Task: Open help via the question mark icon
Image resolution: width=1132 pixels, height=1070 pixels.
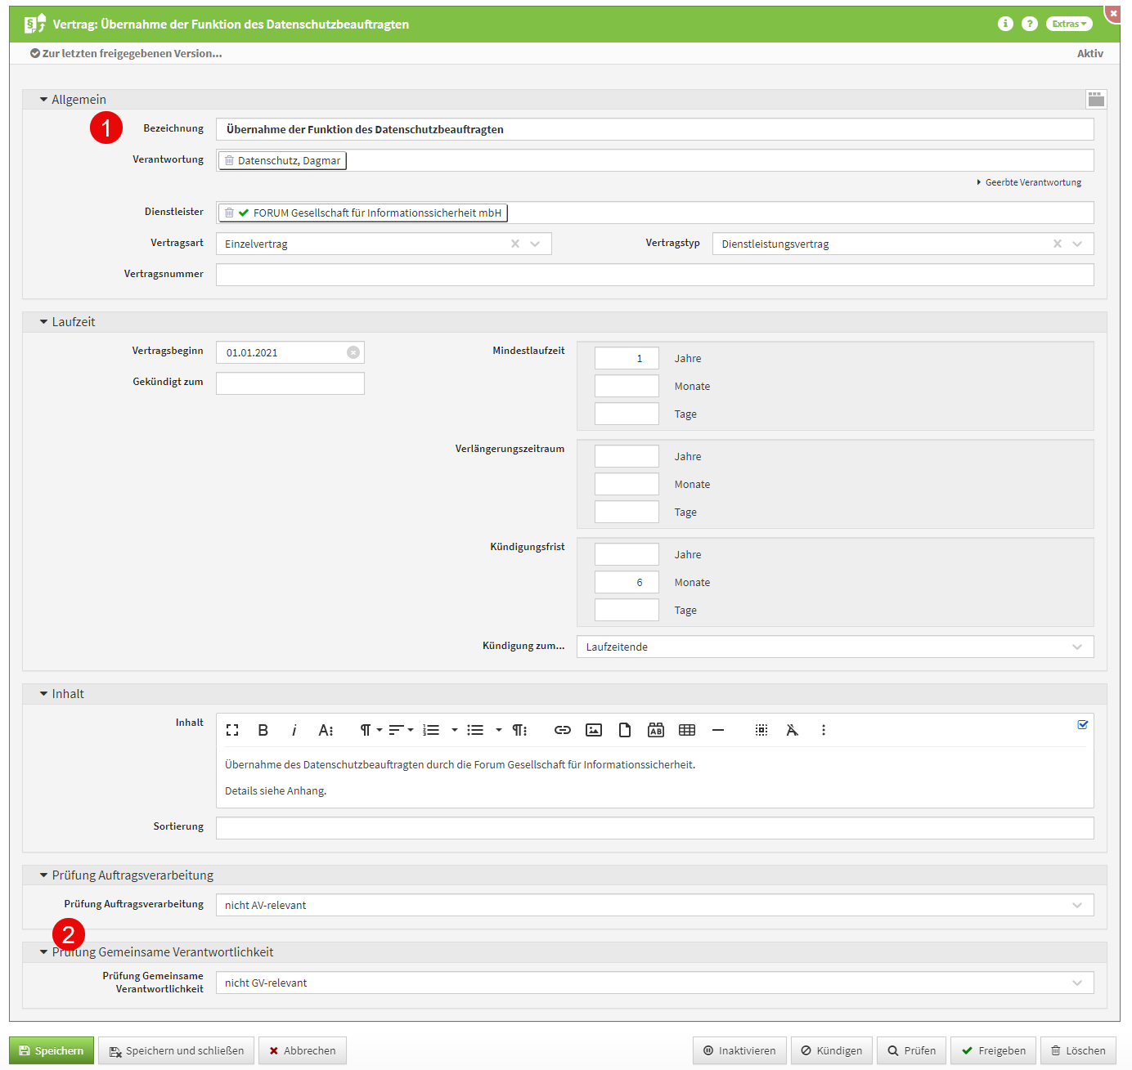Action: pos(1030,24)
